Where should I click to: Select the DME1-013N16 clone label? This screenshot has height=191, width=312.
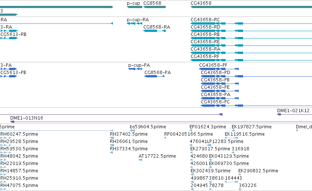27,118
